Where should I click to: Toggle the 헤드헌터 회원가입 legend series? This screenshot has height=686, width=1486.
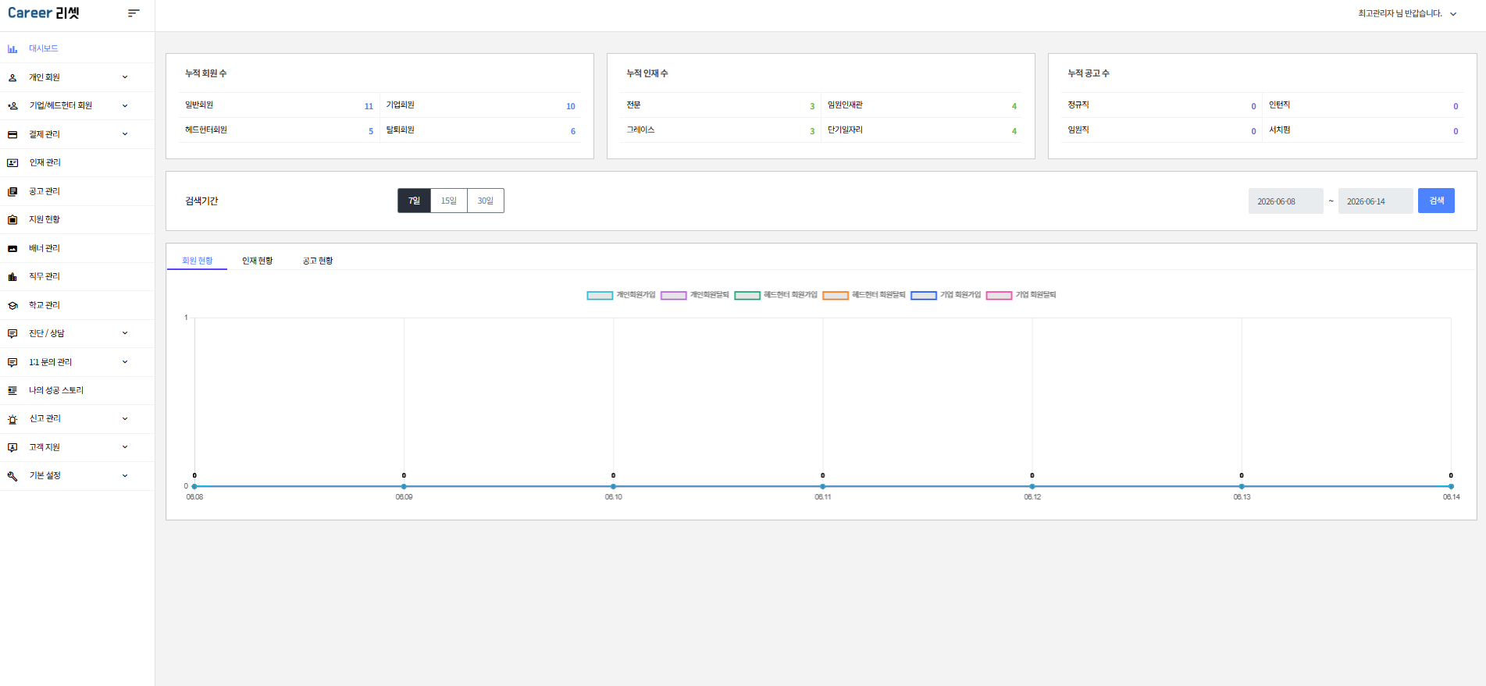click(775, 295)
